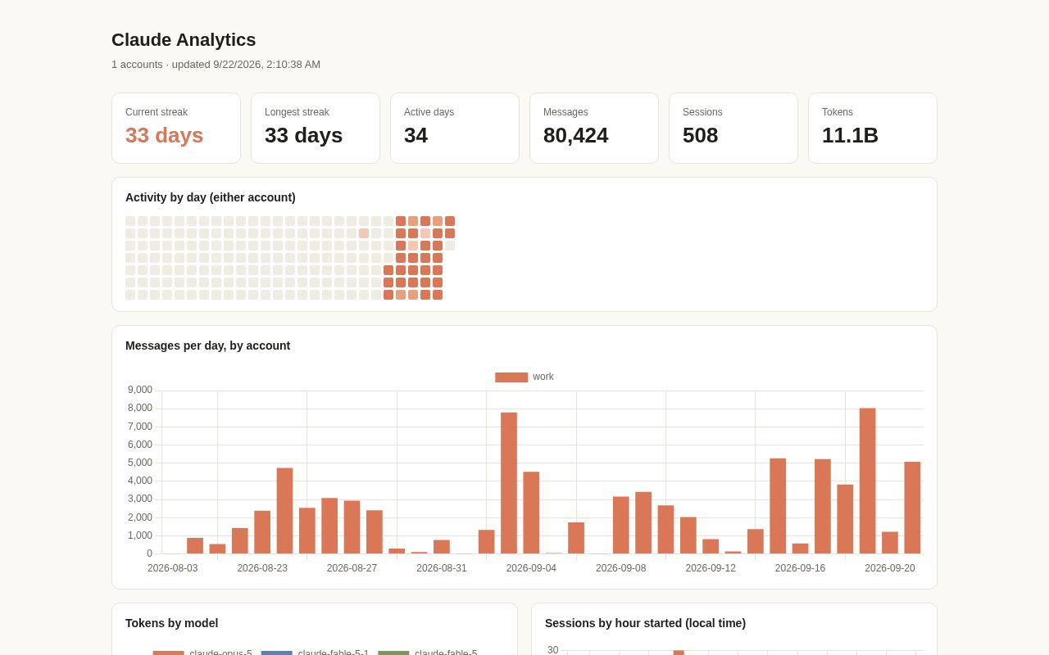Select the 1,000 y-axis label
The width and height of the screenshot is (1049, 655).
coord(139,535)
